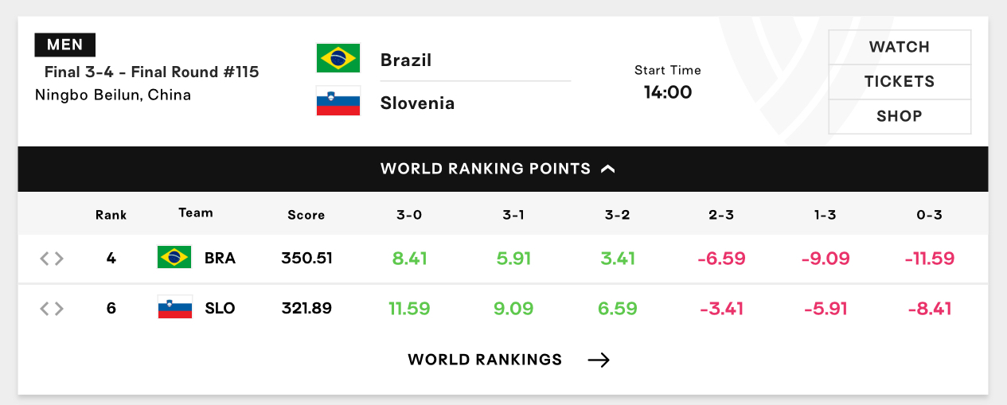Click the Brazil team name

(406, 60)
